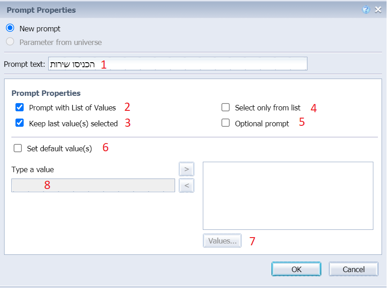This screenshot has width=387, height=288.
Task: Click the Prompt text label
Action: (x=24, y=64)
